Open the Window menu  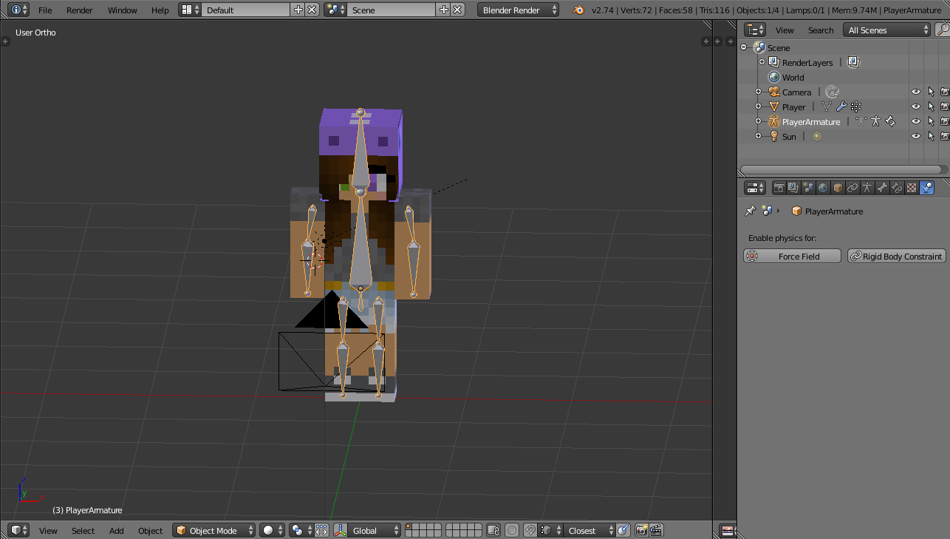point(122,10)
